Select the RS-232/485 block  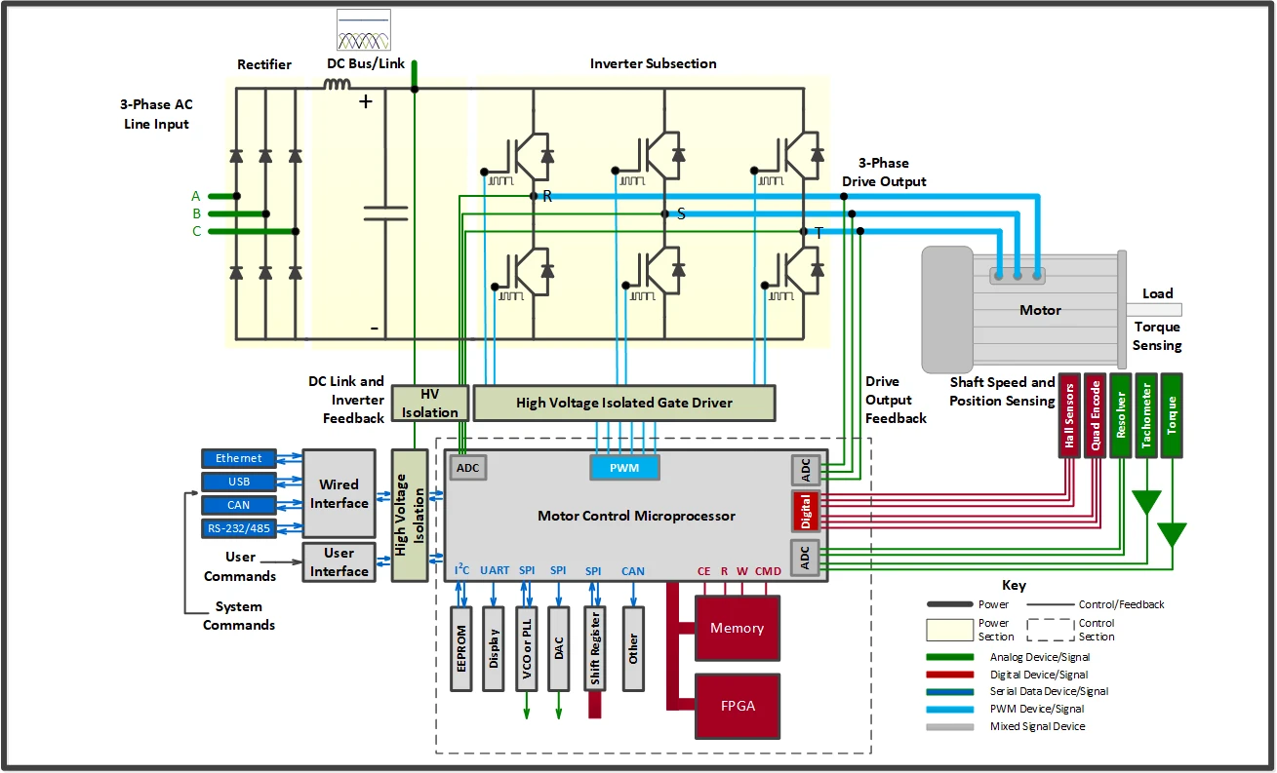click(x=239, y=528)
